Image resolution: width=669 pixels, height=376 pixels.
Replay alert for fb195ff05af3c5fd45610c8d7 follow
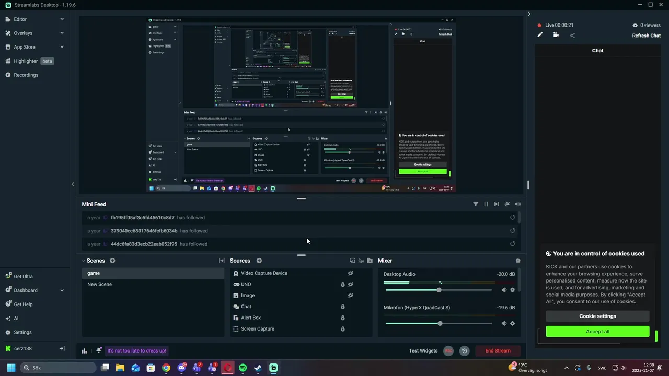point(512,218)
